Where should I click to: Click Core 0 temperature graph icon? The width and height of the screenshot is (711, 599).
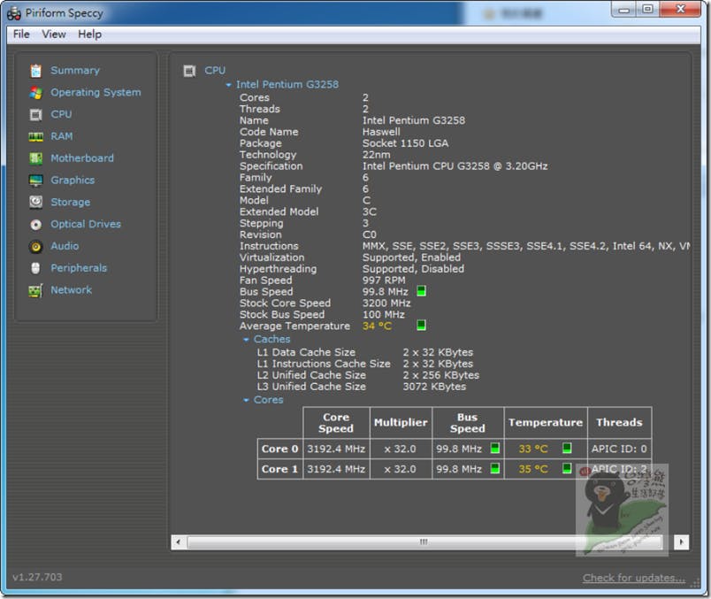click(567, 449)
